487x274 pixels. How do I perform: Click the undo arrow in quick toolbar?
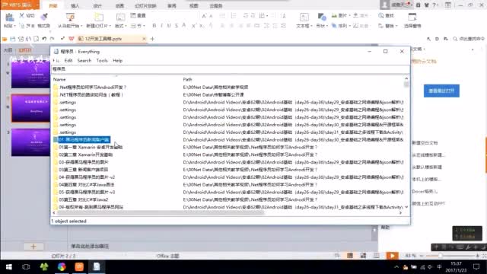pos(44,39)
